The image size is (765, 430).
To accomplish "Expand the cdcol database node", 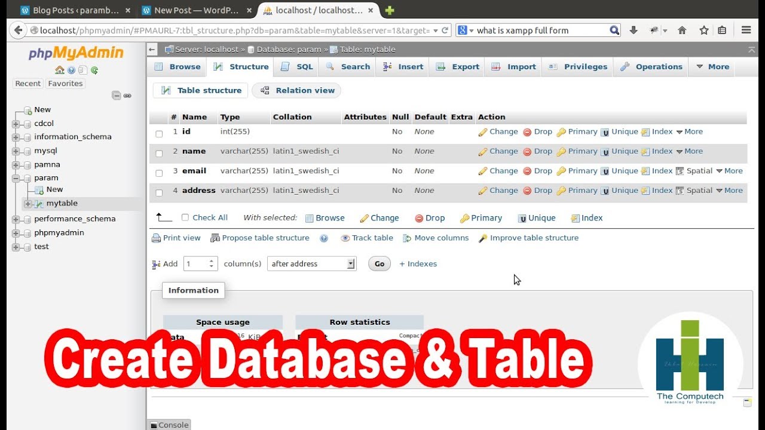I will 16,124.
